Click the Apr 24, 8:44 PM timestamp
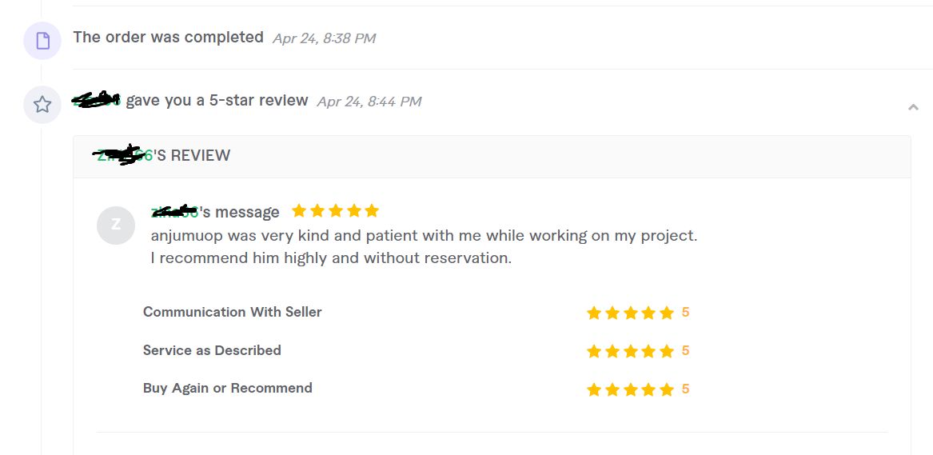Viewport: 933px width, 455px height. tap(369, 102)
